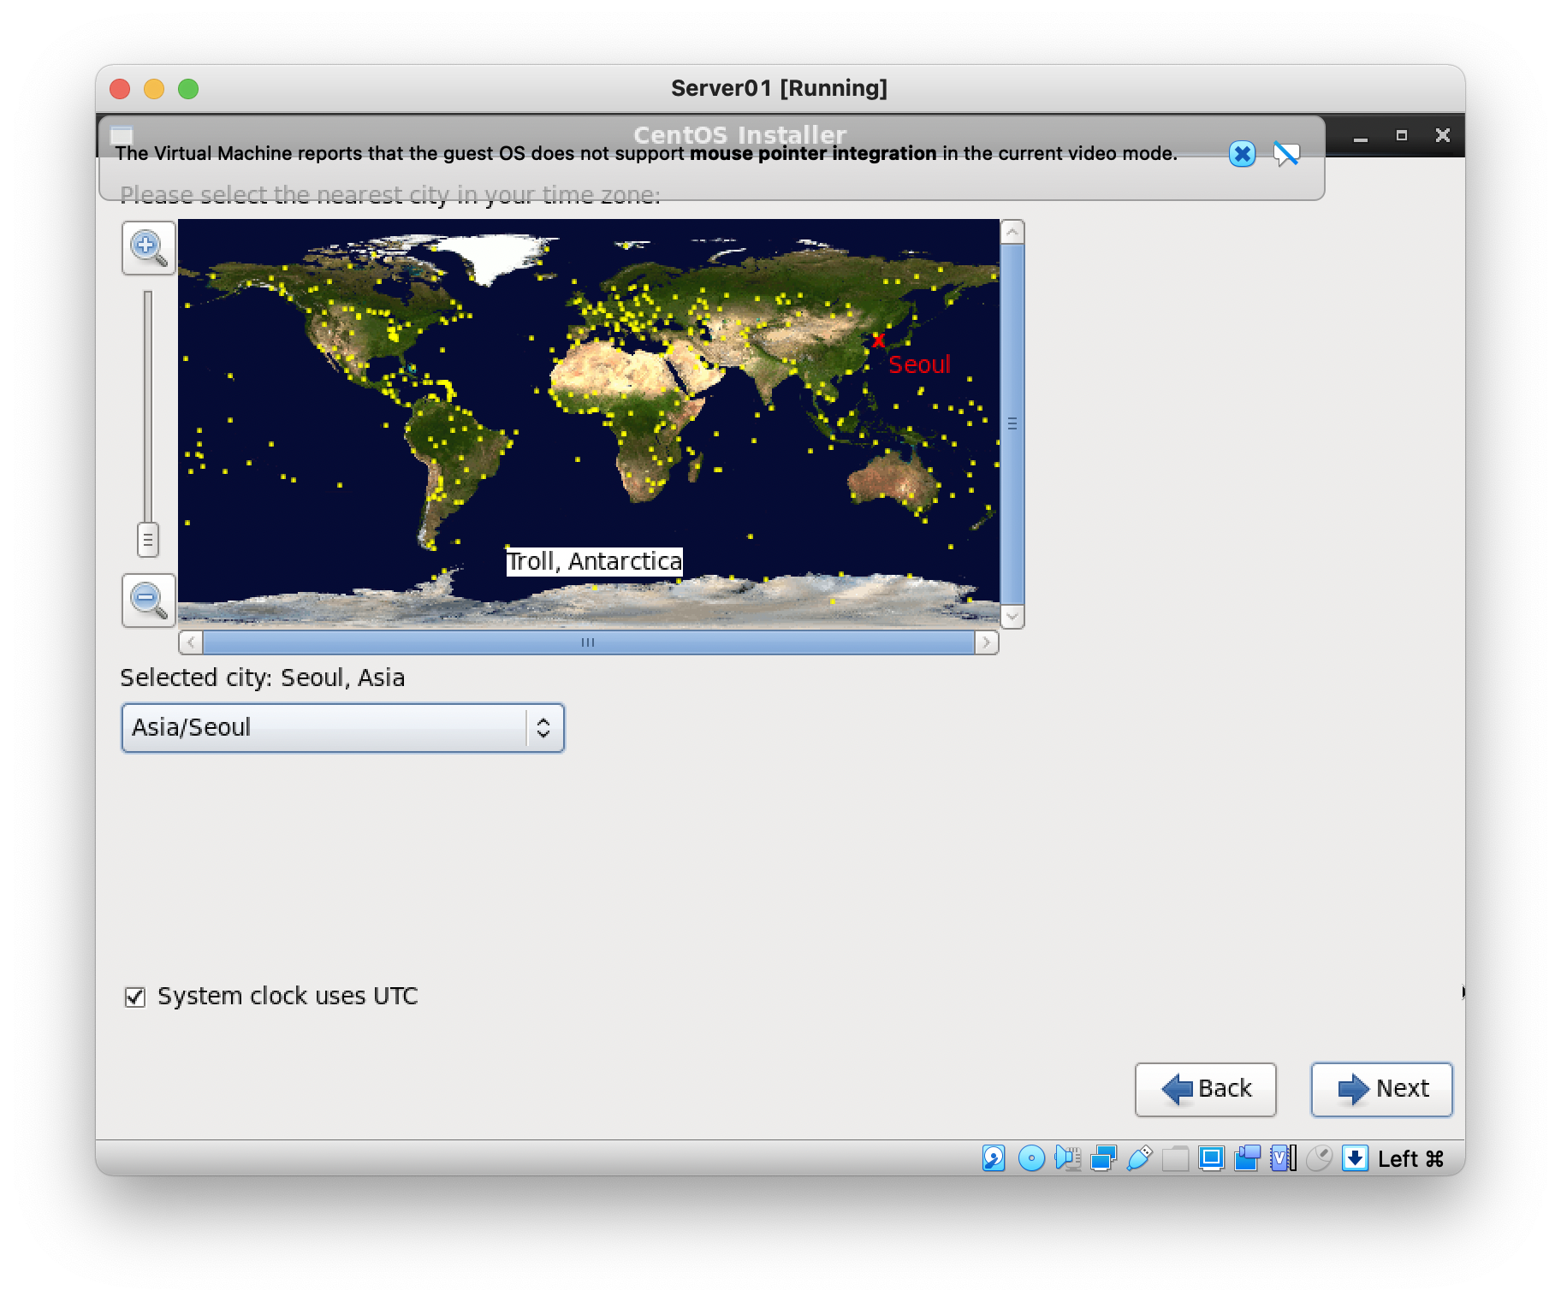
Task: Click the Next button
Action: click(x=1381, y=1089)
